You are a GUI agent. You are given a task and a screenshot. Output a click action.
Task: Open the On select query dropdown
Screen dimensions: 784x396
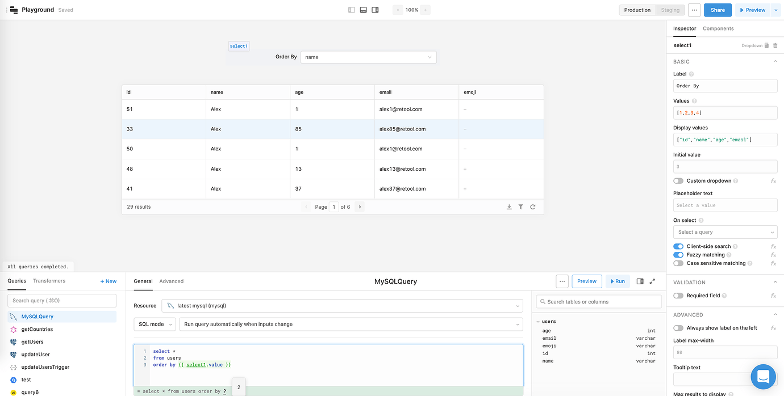click(x=725, y=232)
